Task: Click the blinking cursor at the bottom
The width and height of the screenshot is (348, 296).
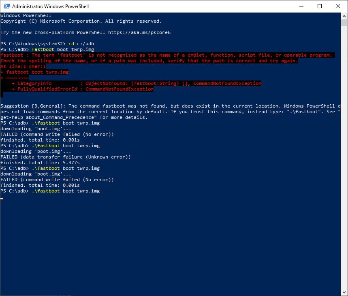Action: [x=2, y=199]
